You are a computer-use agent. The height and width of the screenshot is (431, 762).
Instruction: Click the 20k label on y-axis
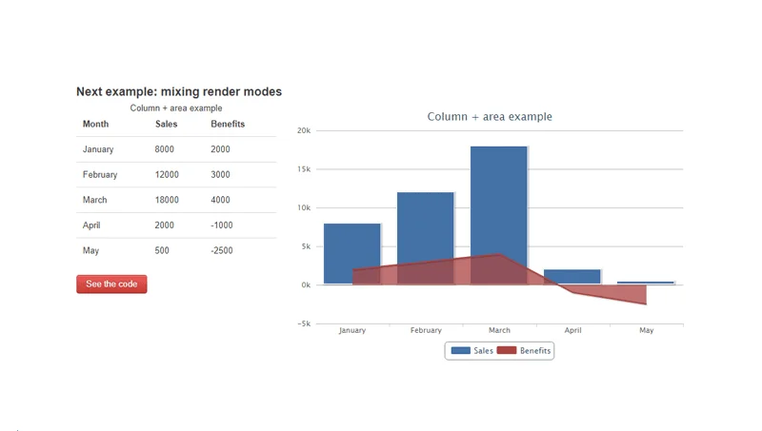304,130
